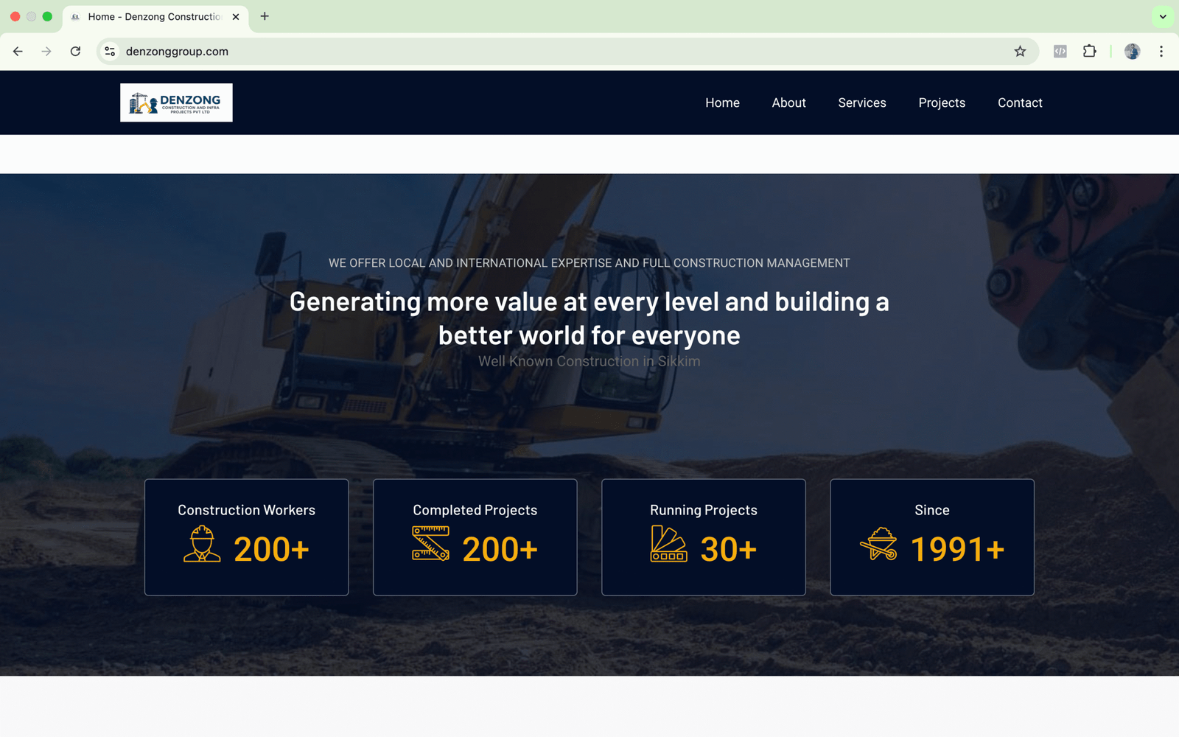Click the Contact link
The image size is (1179, 737).
[x=1020, y=103]
